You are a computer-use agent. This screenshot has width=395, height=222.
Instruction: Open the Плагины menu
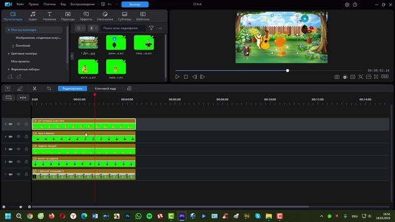coord(49,4)
